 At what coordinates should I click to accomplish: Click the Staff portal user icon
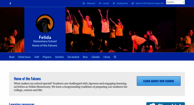pyautogui.click(x=114, y=3)
